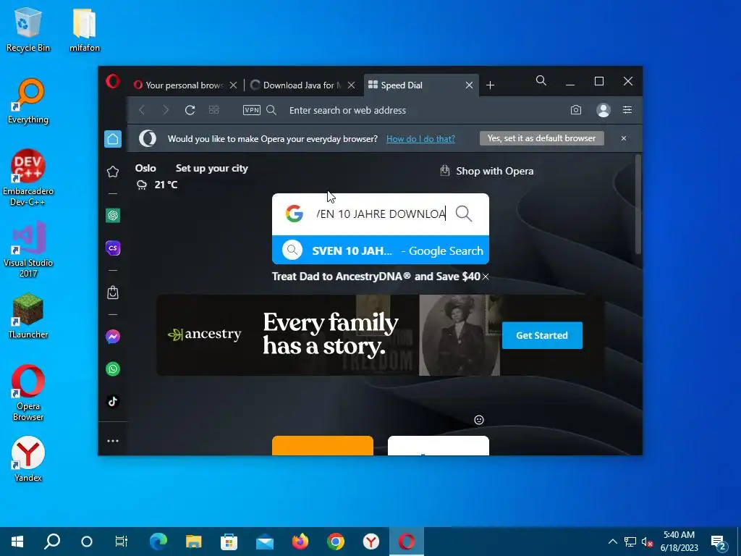
Task: Open Easy Setup sliders icon
Action: click(x=627, y=110)
